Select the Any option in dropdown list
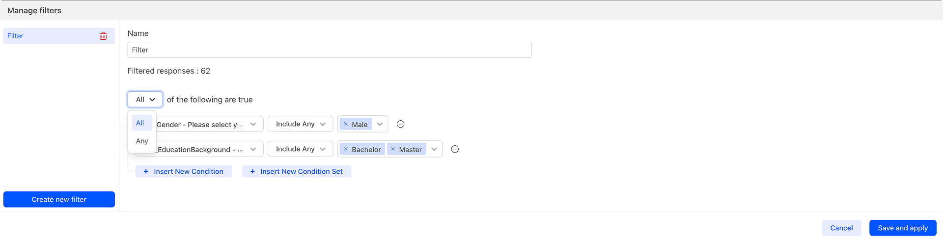Image resolution: width=943 pixels, height=241 pixels. (142, 141)
